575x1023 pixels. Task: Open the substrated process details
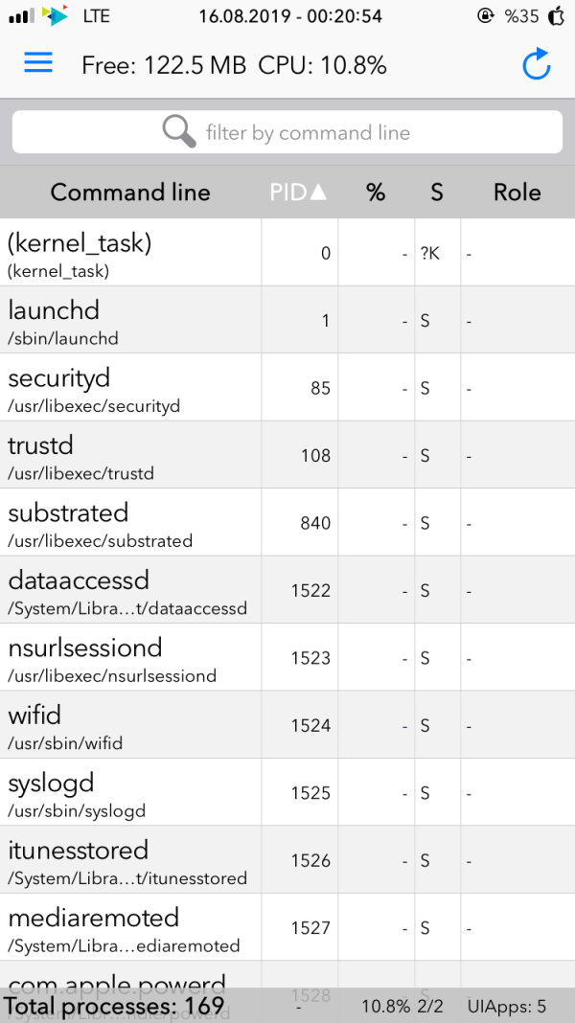pyautogui.click(x=130, y=523)
